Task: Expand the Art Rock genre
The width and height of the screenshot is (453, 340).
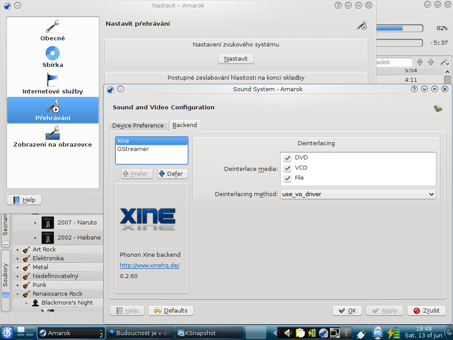Action: coord(18,250)
